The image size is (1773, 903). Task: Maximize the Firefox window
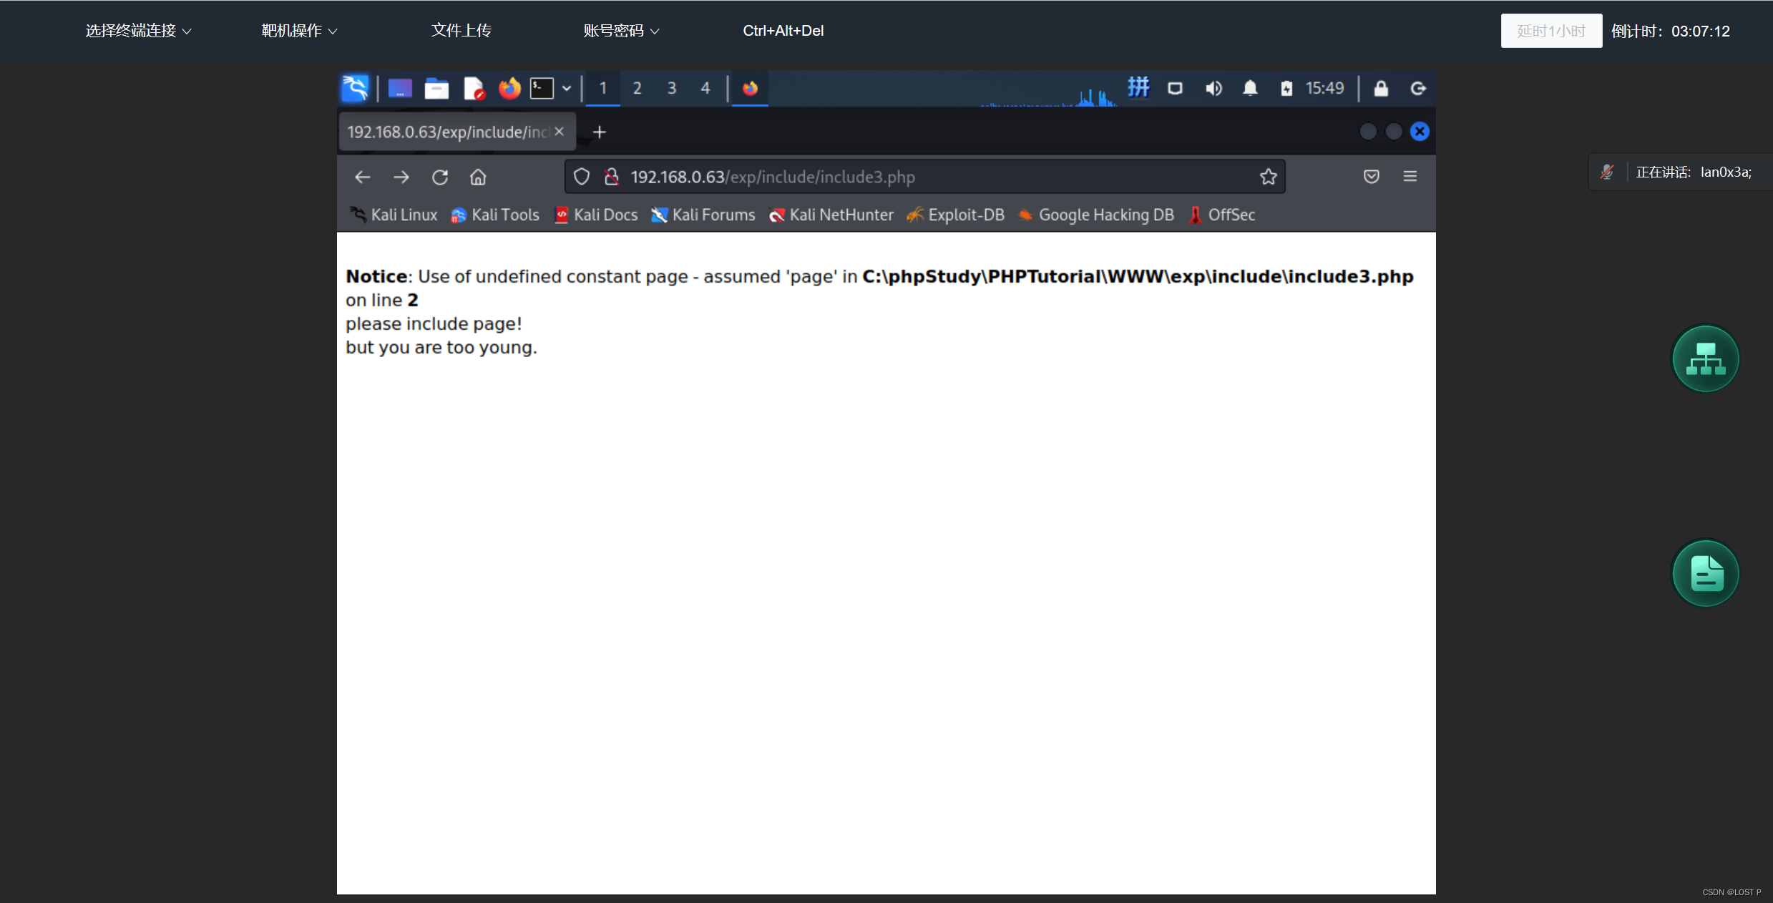1394,132
